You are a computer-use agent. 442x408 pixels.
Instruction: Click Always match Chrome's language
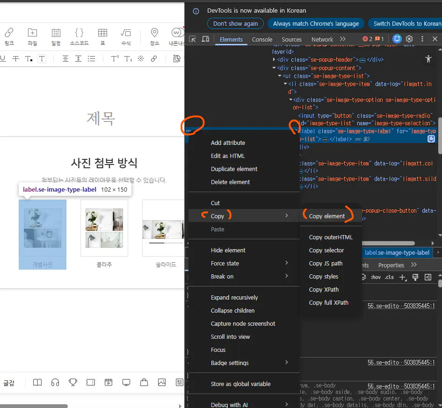316,24
